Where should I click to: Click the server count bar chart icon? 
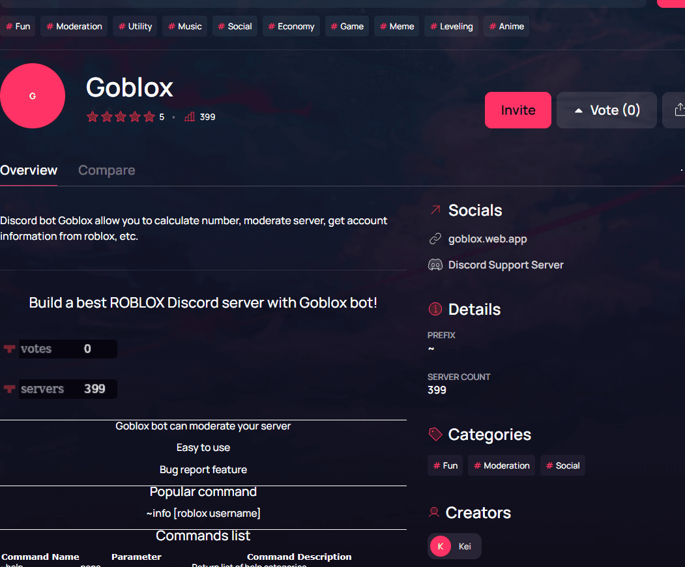click(x=189, y=117)
